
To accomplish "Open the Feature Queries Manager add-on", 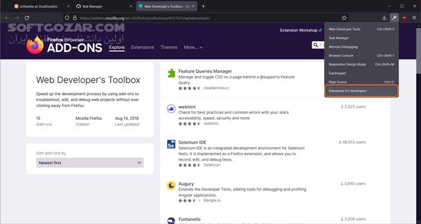I will click(205, 71).
